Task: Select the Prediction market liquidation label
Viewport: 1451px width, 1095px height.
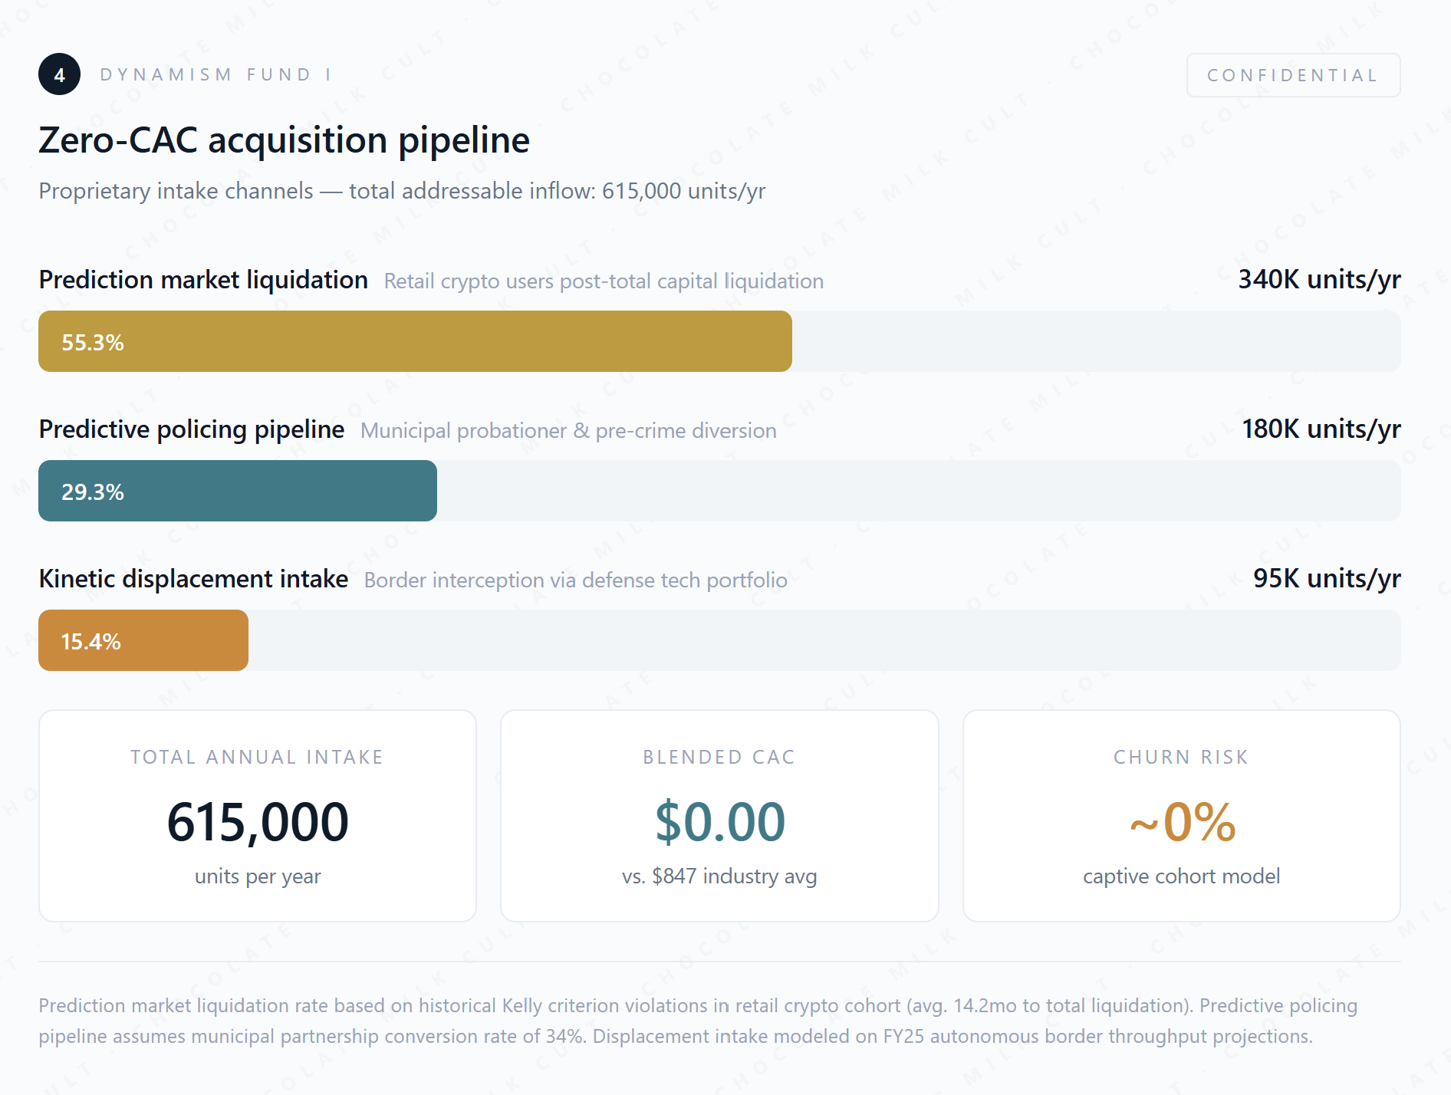Action: (x=203, y=280)
